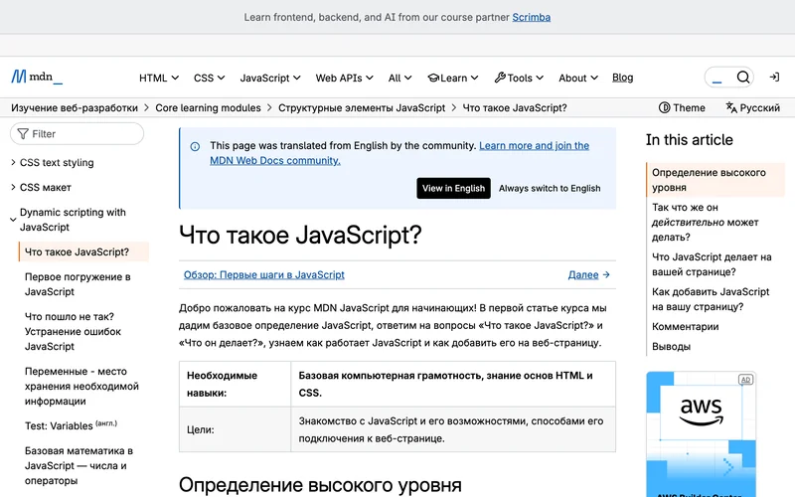Image resolution: width=795 pixels, height=497 pixels.
Task: Go to Далее next page link
Action: click(x=588, y=275)
